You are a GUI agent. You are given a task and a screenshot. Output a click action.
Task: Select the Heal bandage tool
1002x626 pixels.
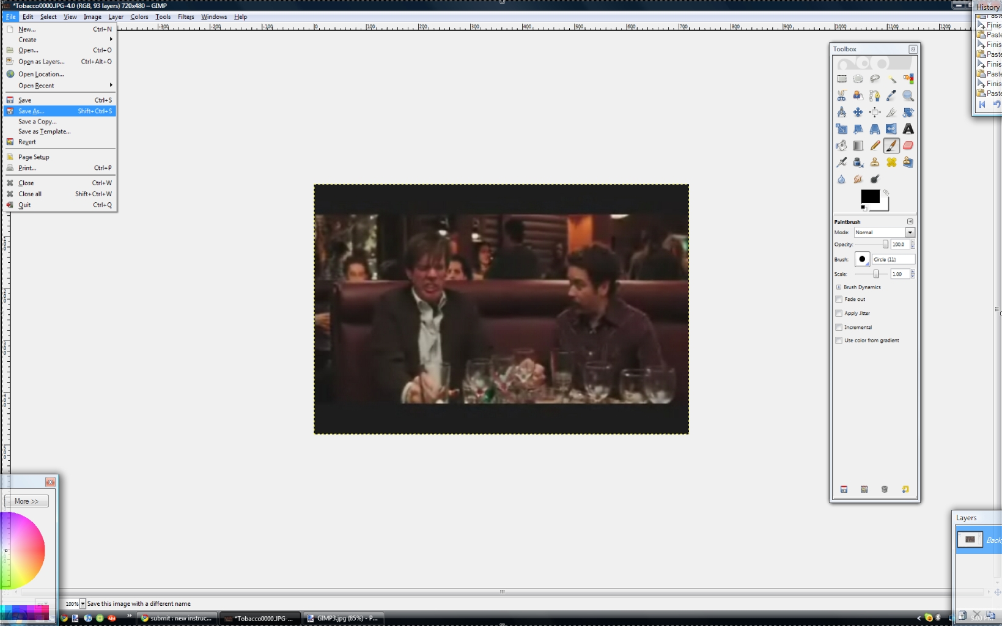tap(891, 162)
